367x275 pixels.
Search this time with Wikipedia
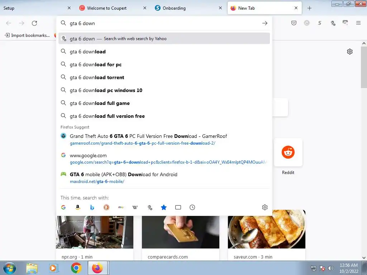coord(135,207)
